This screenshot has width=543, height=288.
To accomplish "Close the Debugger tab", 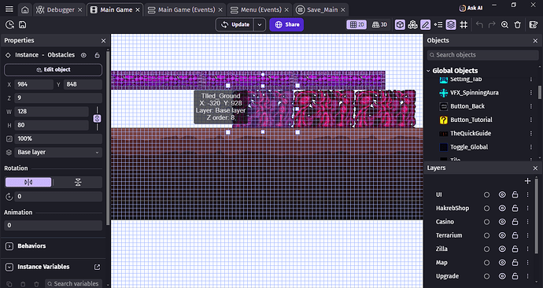I will click(x=80, y=9).
